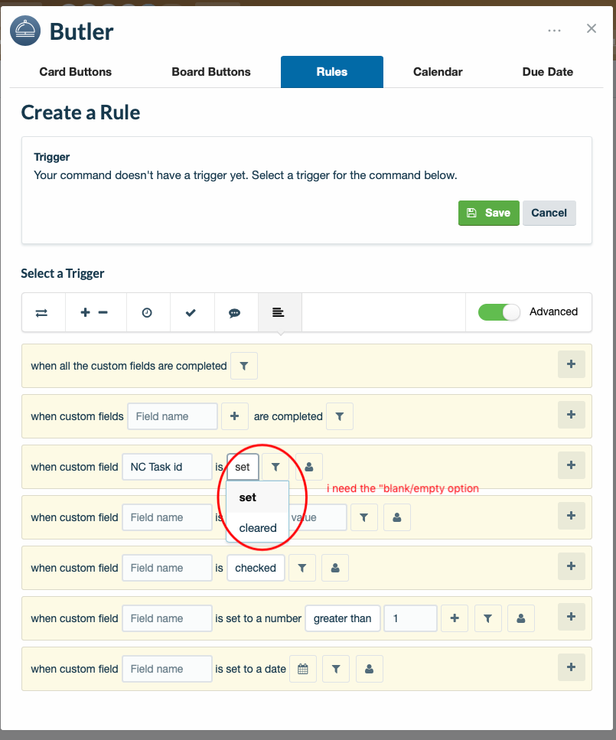Screen dimensions: 616x740
Task: Click the member icon in NC Task id row
Action: [309, 467]
